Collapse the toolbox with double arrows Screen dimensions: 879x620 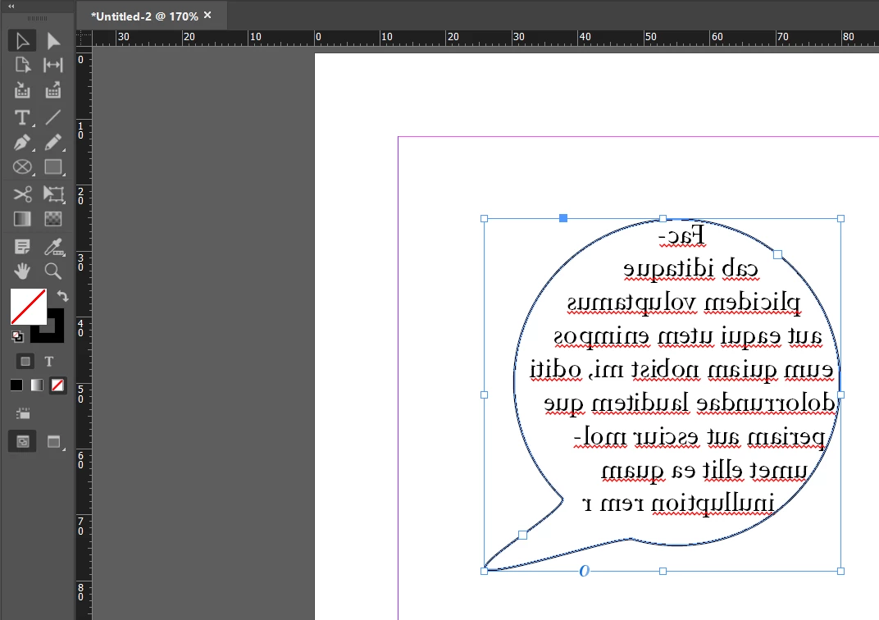click(11, 7)
